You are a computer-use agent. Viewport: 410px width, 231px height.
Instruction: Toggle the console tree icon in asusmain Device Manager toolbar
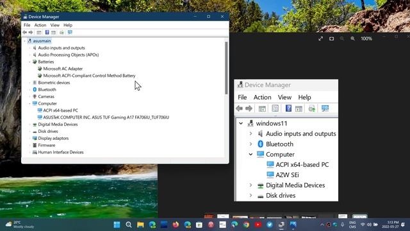pos(39,33)
